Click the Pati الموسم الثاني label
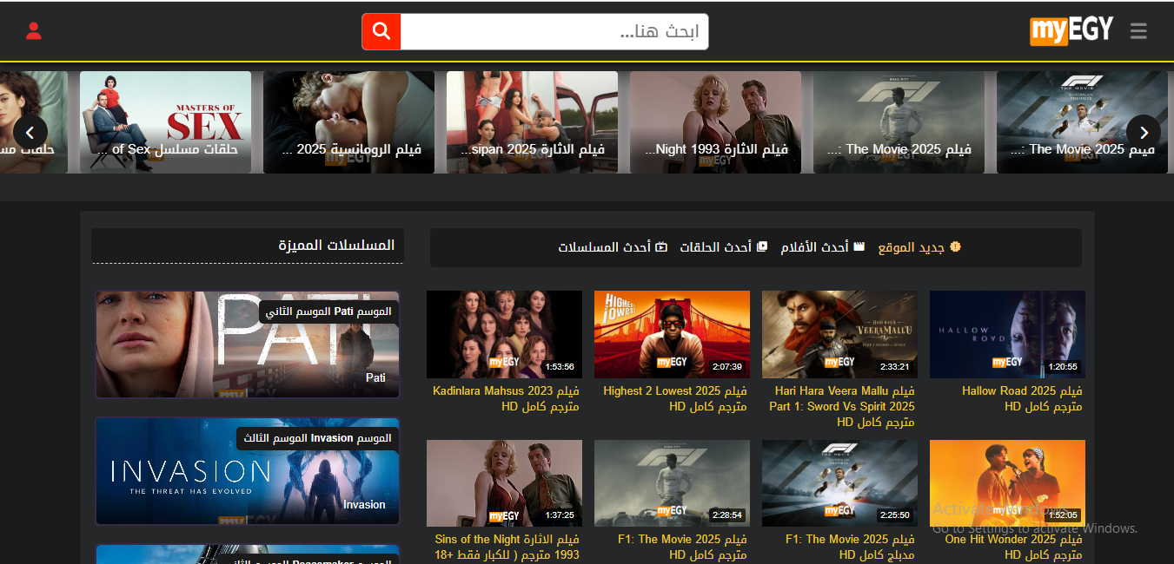This screenshot has height=564, width=1174. tap(328, 312)
